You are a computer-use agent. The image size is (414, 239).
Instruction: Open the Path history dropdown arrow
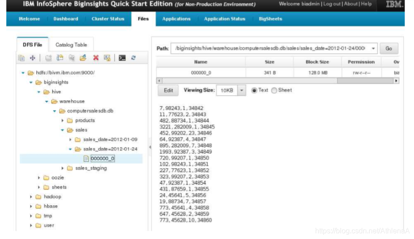click(374, 48)
